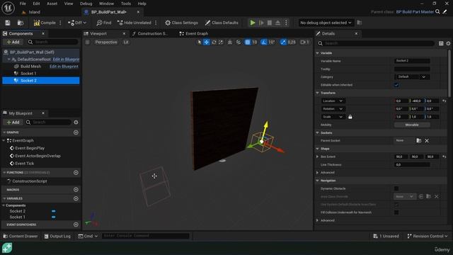Open the File menu

tap(23, 4)
